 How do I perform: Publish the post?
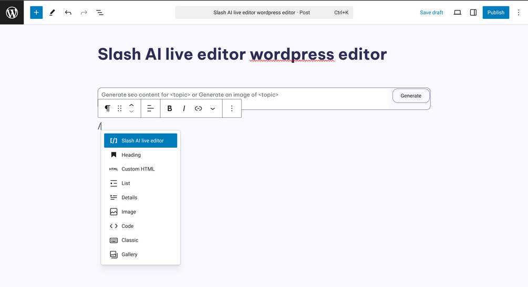click(495, 13)
